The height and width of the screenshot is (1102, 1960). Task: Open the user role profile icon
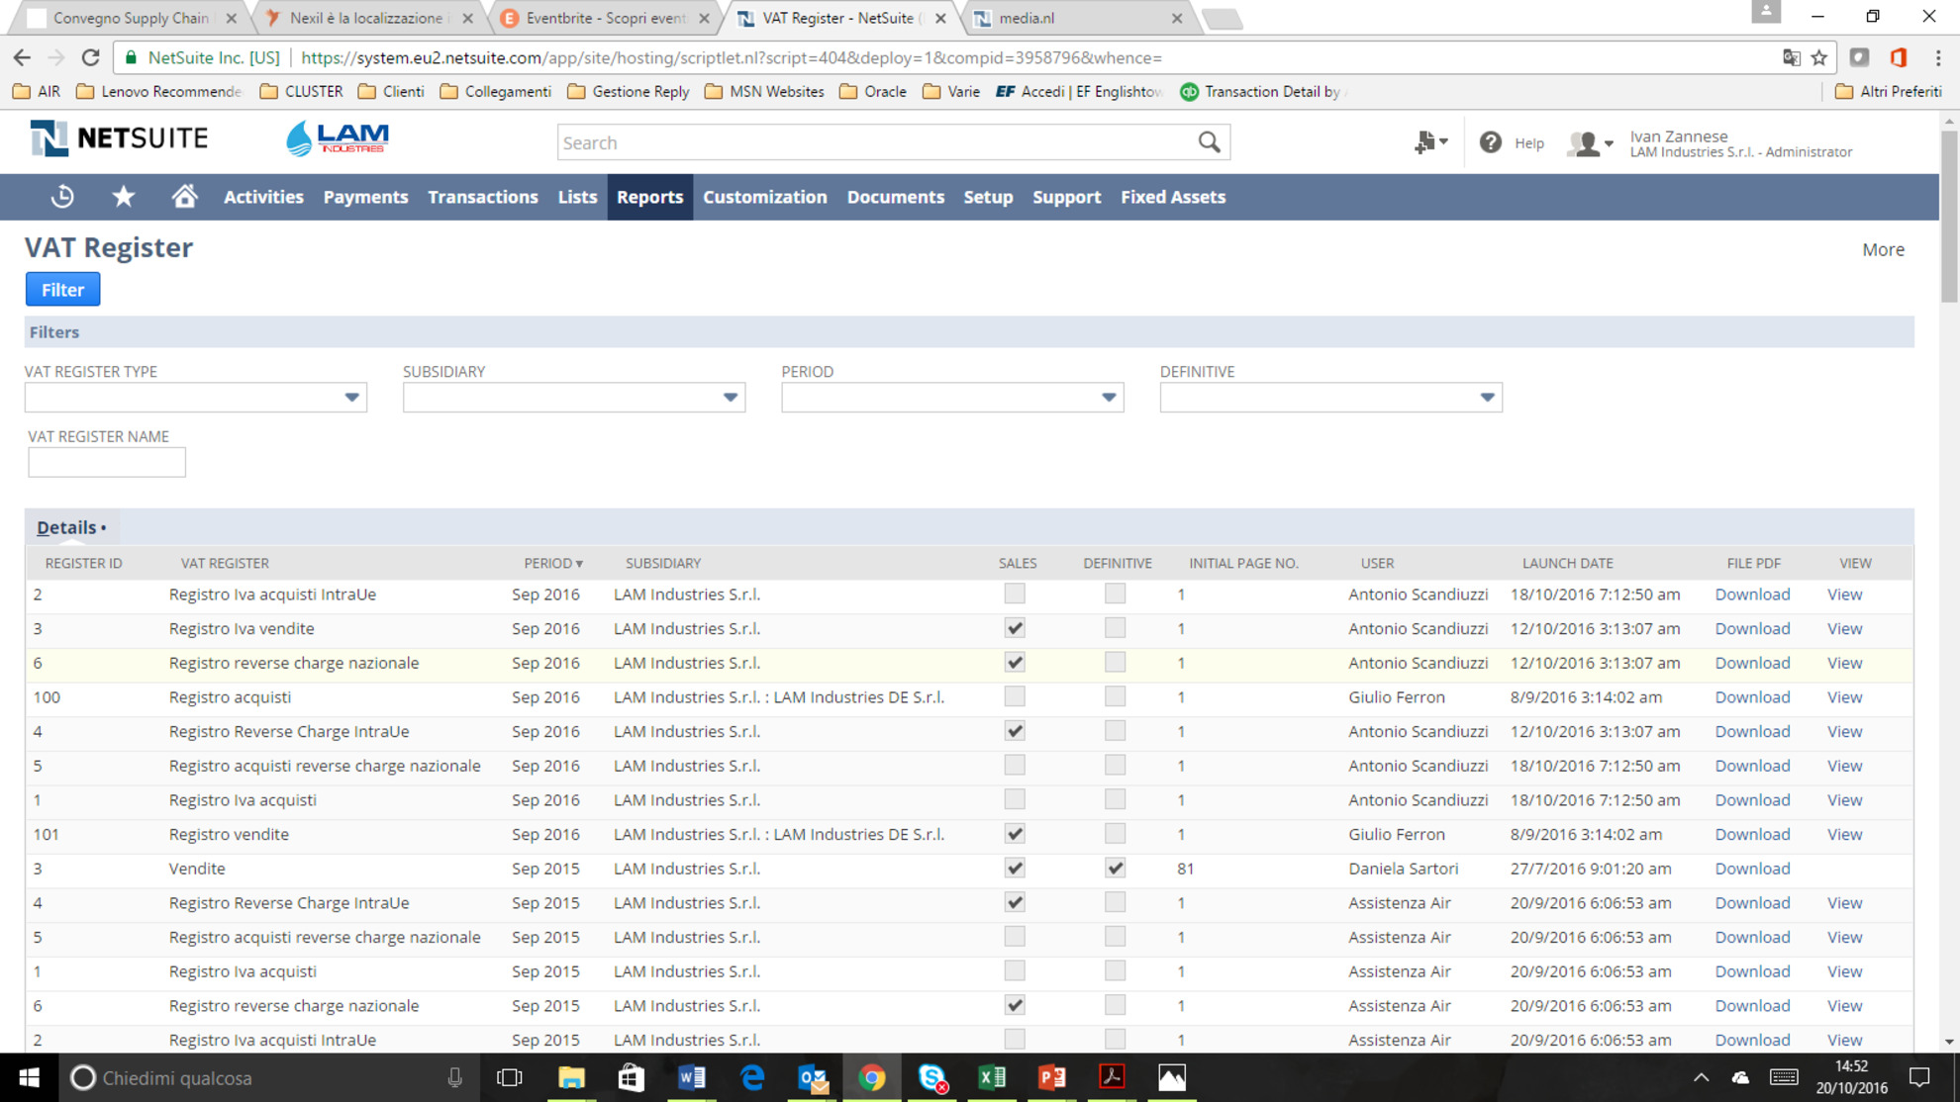(1590, 143)
